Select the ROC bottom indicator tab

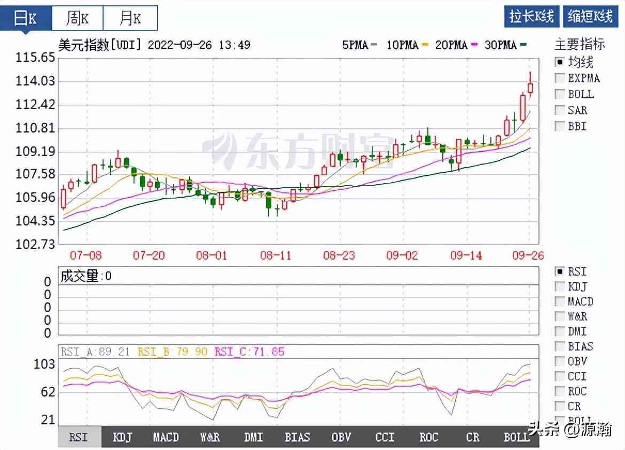pyautogui.click(x=428, y=437)
